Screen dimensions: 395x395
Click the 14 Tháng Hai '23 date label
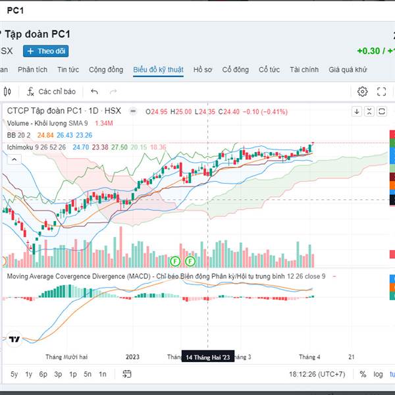point(208,357)
